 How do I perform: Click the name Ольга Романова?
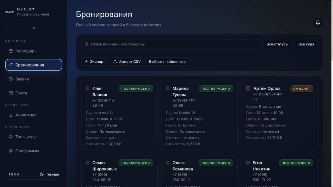tap(183, 166)
